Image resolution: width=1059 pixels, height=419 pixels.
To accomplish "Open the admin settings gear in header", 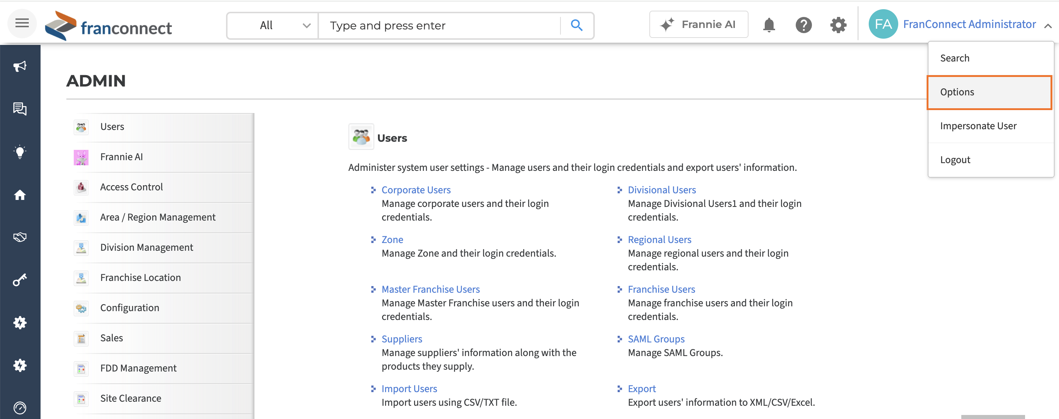I will pos(838,25).
